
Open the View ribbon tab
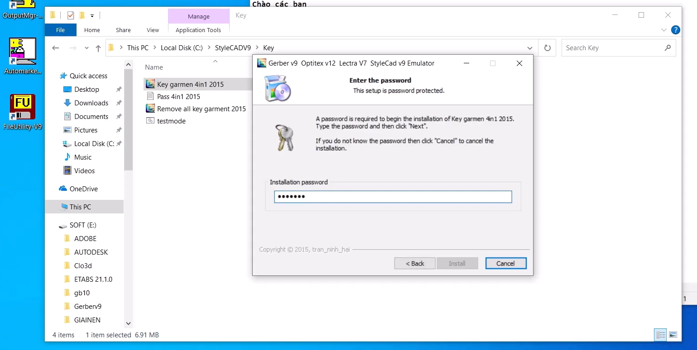(153, 30)
